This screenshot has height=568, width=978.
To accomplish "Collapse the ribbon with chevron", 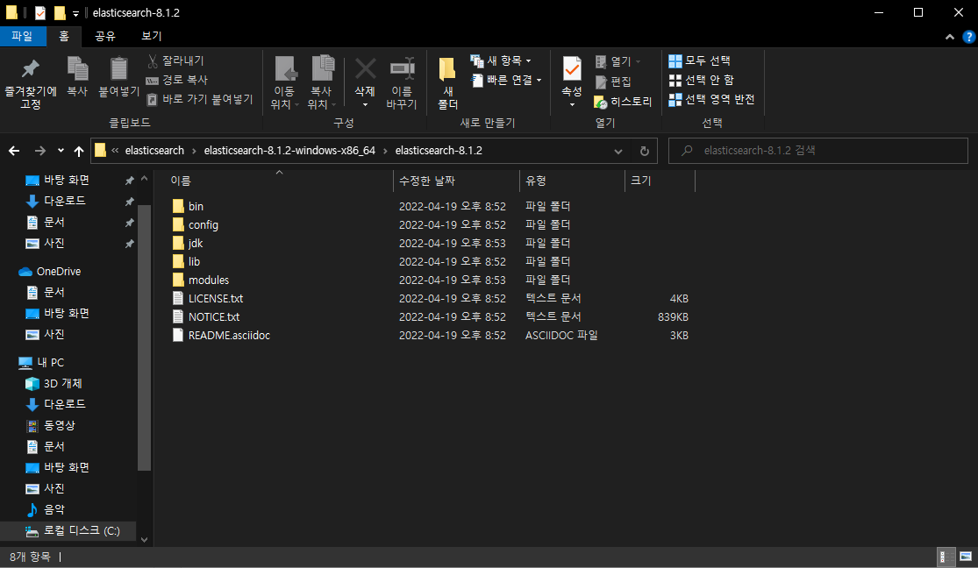I will [x=949, y=37].
